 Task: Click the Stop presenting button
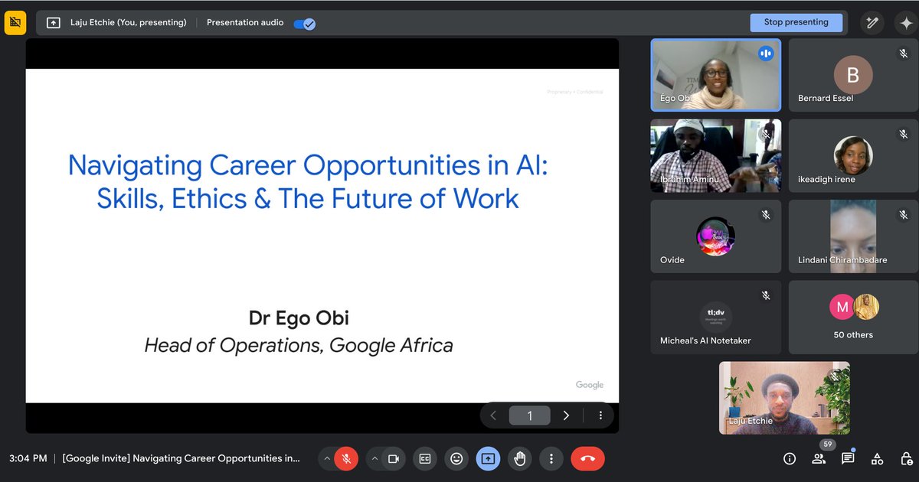pos(796,22)
